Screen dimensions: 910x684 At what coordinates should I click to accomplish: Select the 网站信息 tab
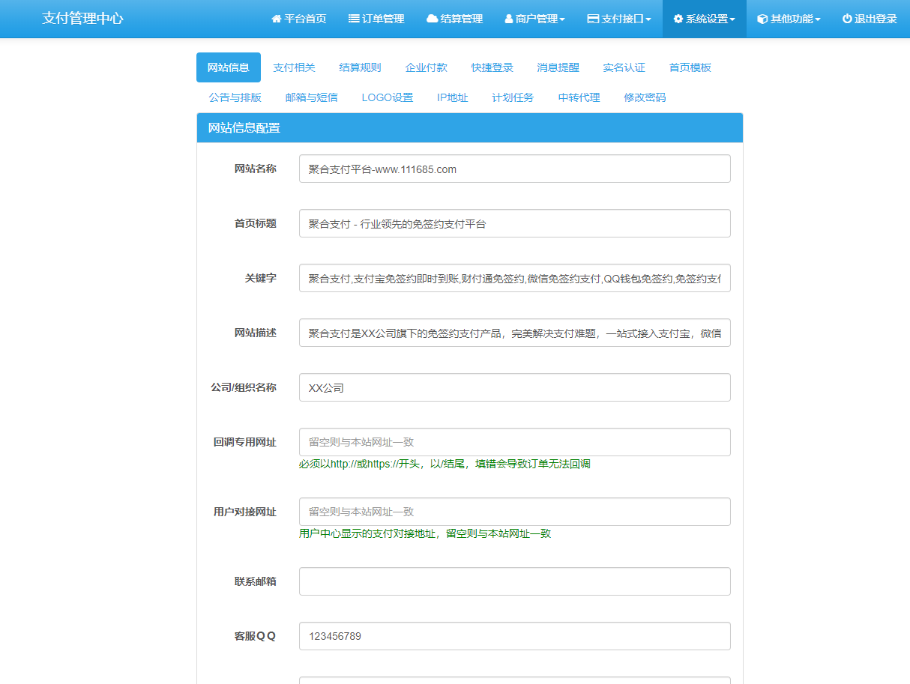pyautogui.click(x=229, y=67)
